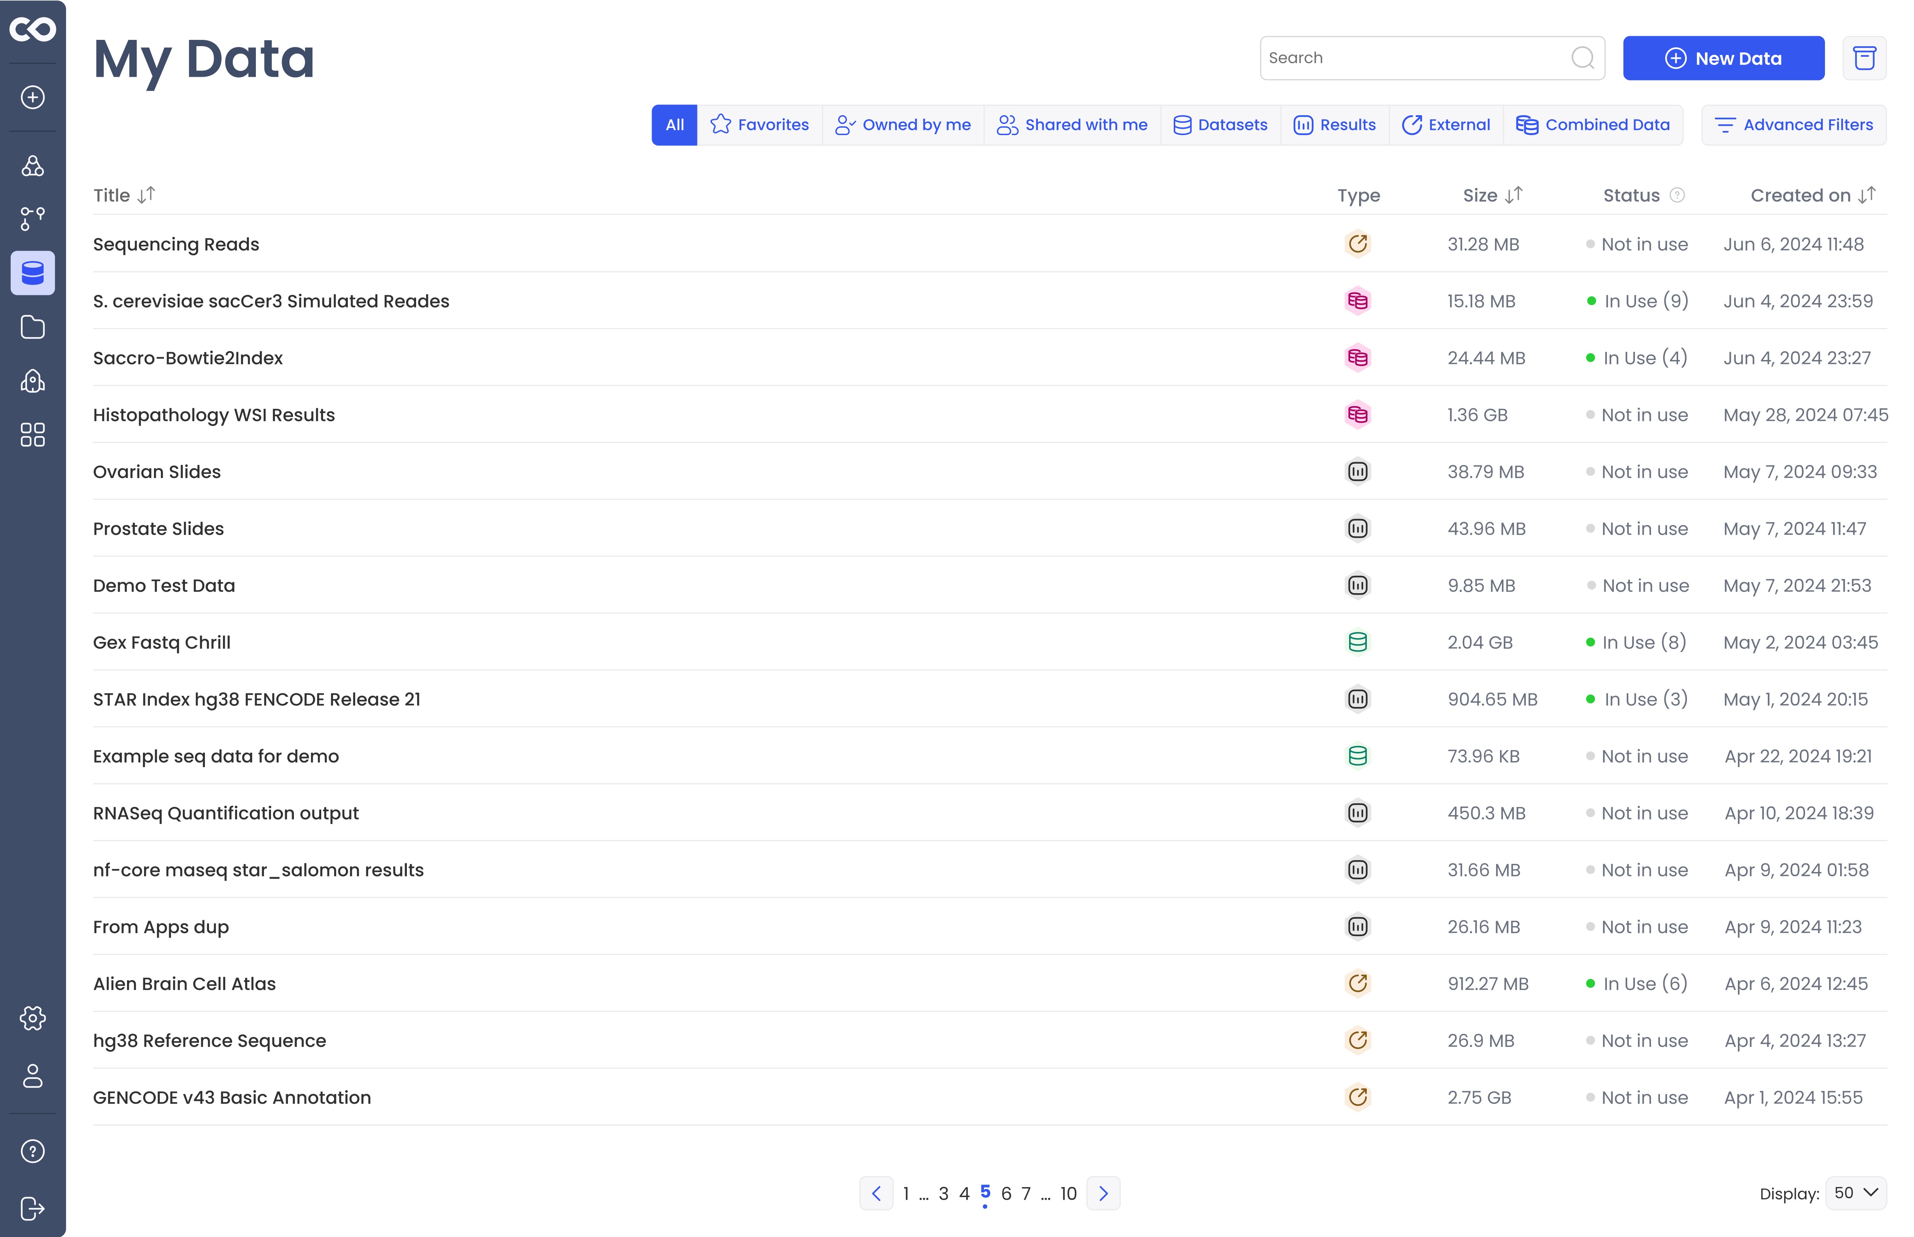Select the Combined Data filter tab
Screen dimensions: 1914x1237
coord(1593,125)
